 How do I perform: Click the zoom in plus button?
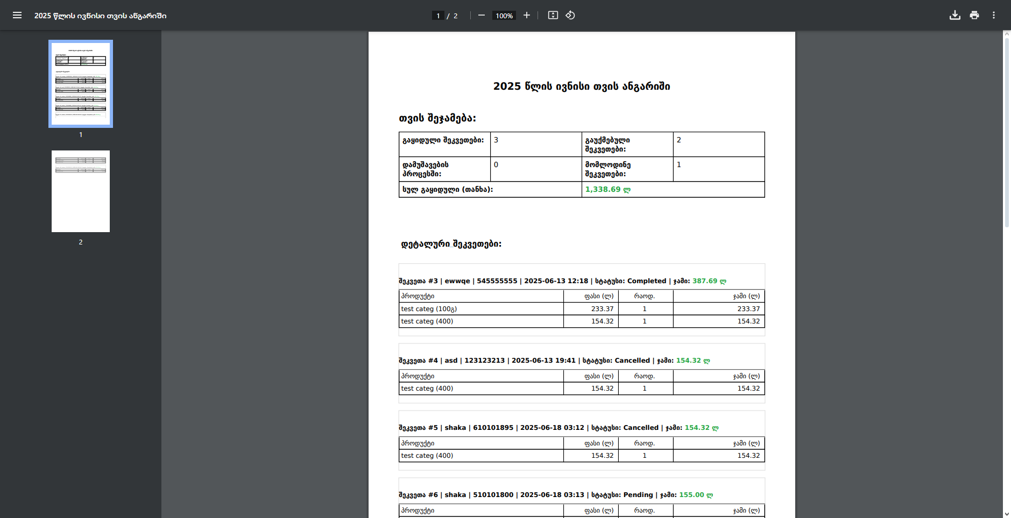(x=527, y=15)
